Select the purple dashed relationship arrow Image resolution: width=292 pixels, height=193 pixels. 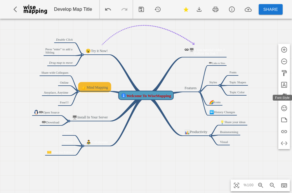point(144,25)
